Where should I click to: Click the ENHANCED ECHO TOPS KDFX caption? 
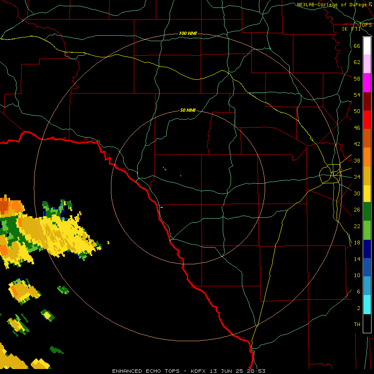point(189,371)
